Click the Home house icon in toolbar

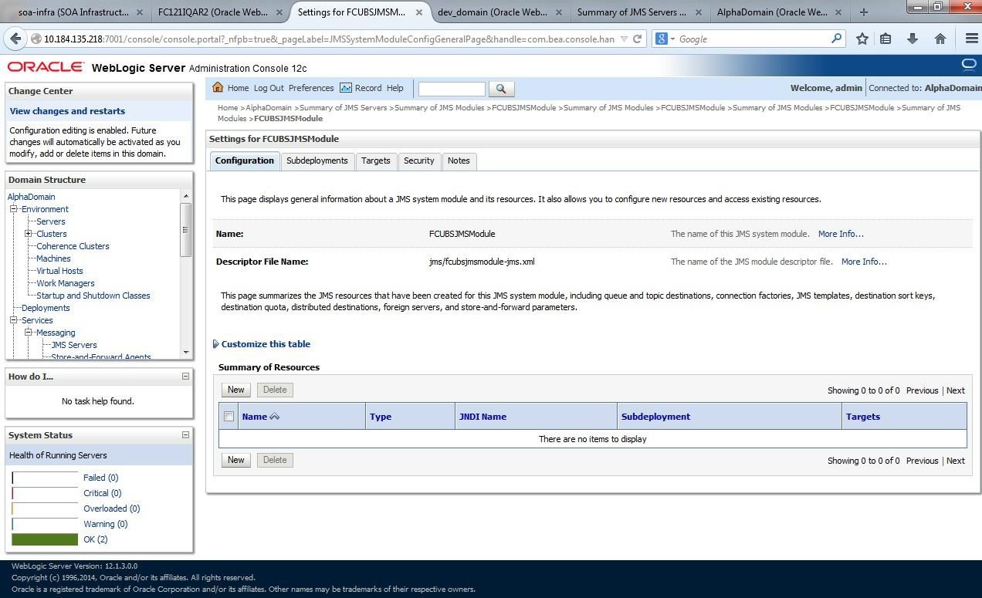click(218, 88)
